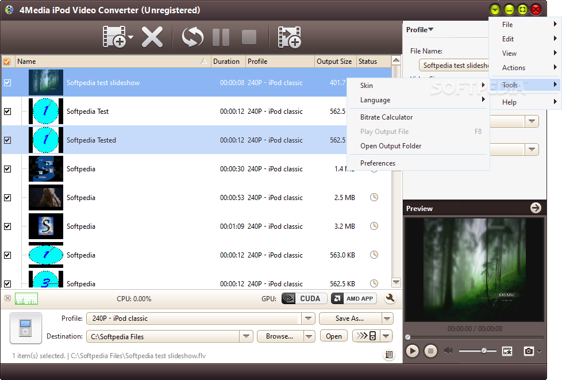Mute preview with speaker icon
This screenshot has width=562, height=380.
[x=448, y=350]
